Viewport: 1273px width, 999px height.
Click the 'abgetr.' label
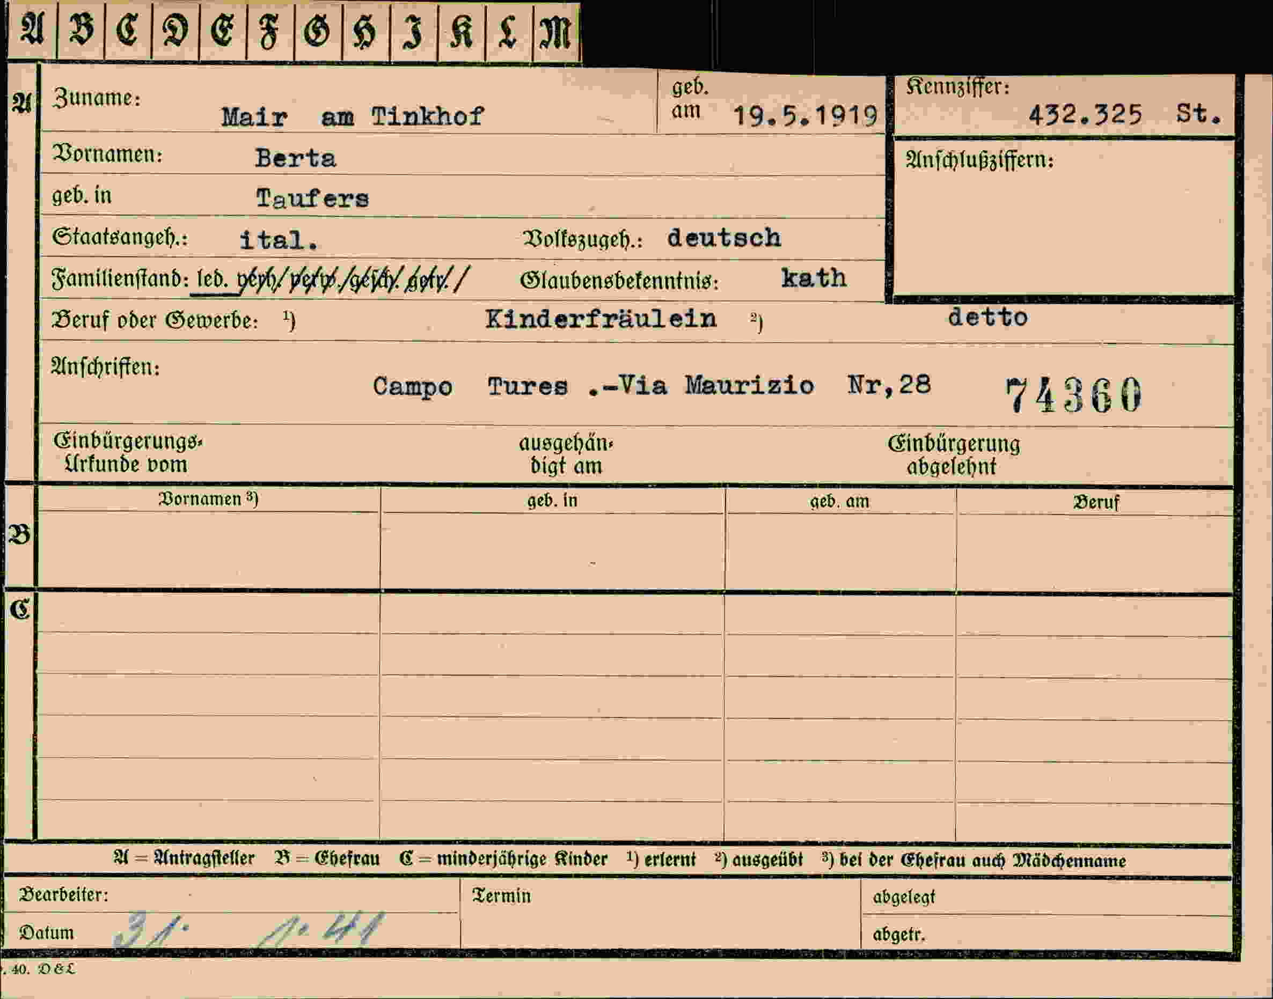[x=898, y=935]
